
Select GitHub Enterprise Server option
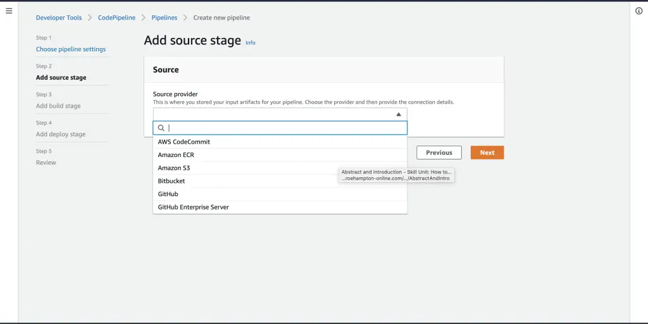coord(280,207)
